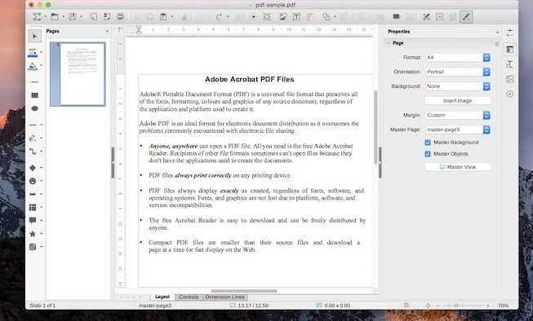
Task: Collapse the Page section expander
Action: [x=389, y=43]
